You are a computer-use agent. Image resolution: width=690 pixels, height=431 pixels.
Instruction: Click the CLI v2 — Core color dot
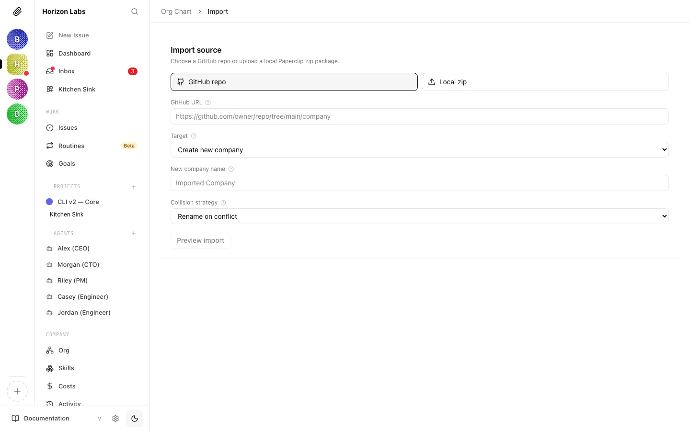(49, 202)
